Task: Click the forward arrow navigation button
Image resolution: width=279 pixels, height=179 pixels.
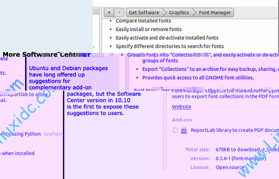Action: (119, 12)
